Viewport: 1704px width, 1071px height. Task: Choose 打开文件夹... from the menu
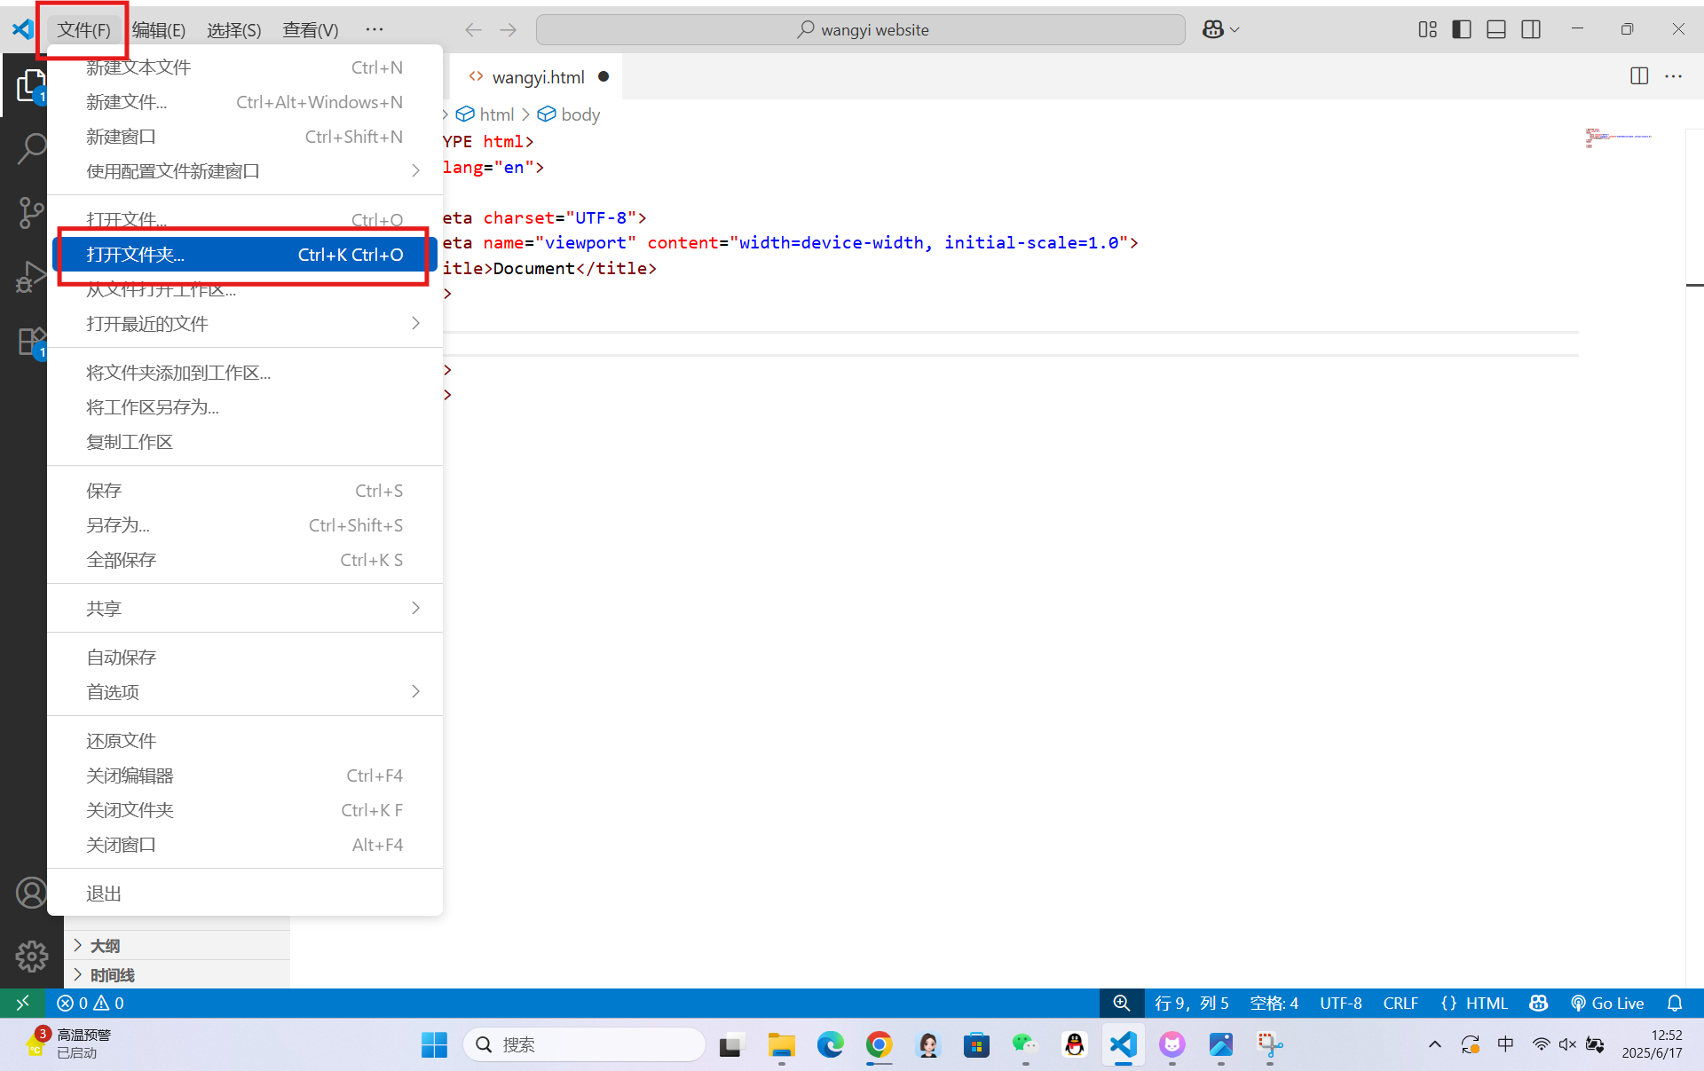(x=245, y=255)
